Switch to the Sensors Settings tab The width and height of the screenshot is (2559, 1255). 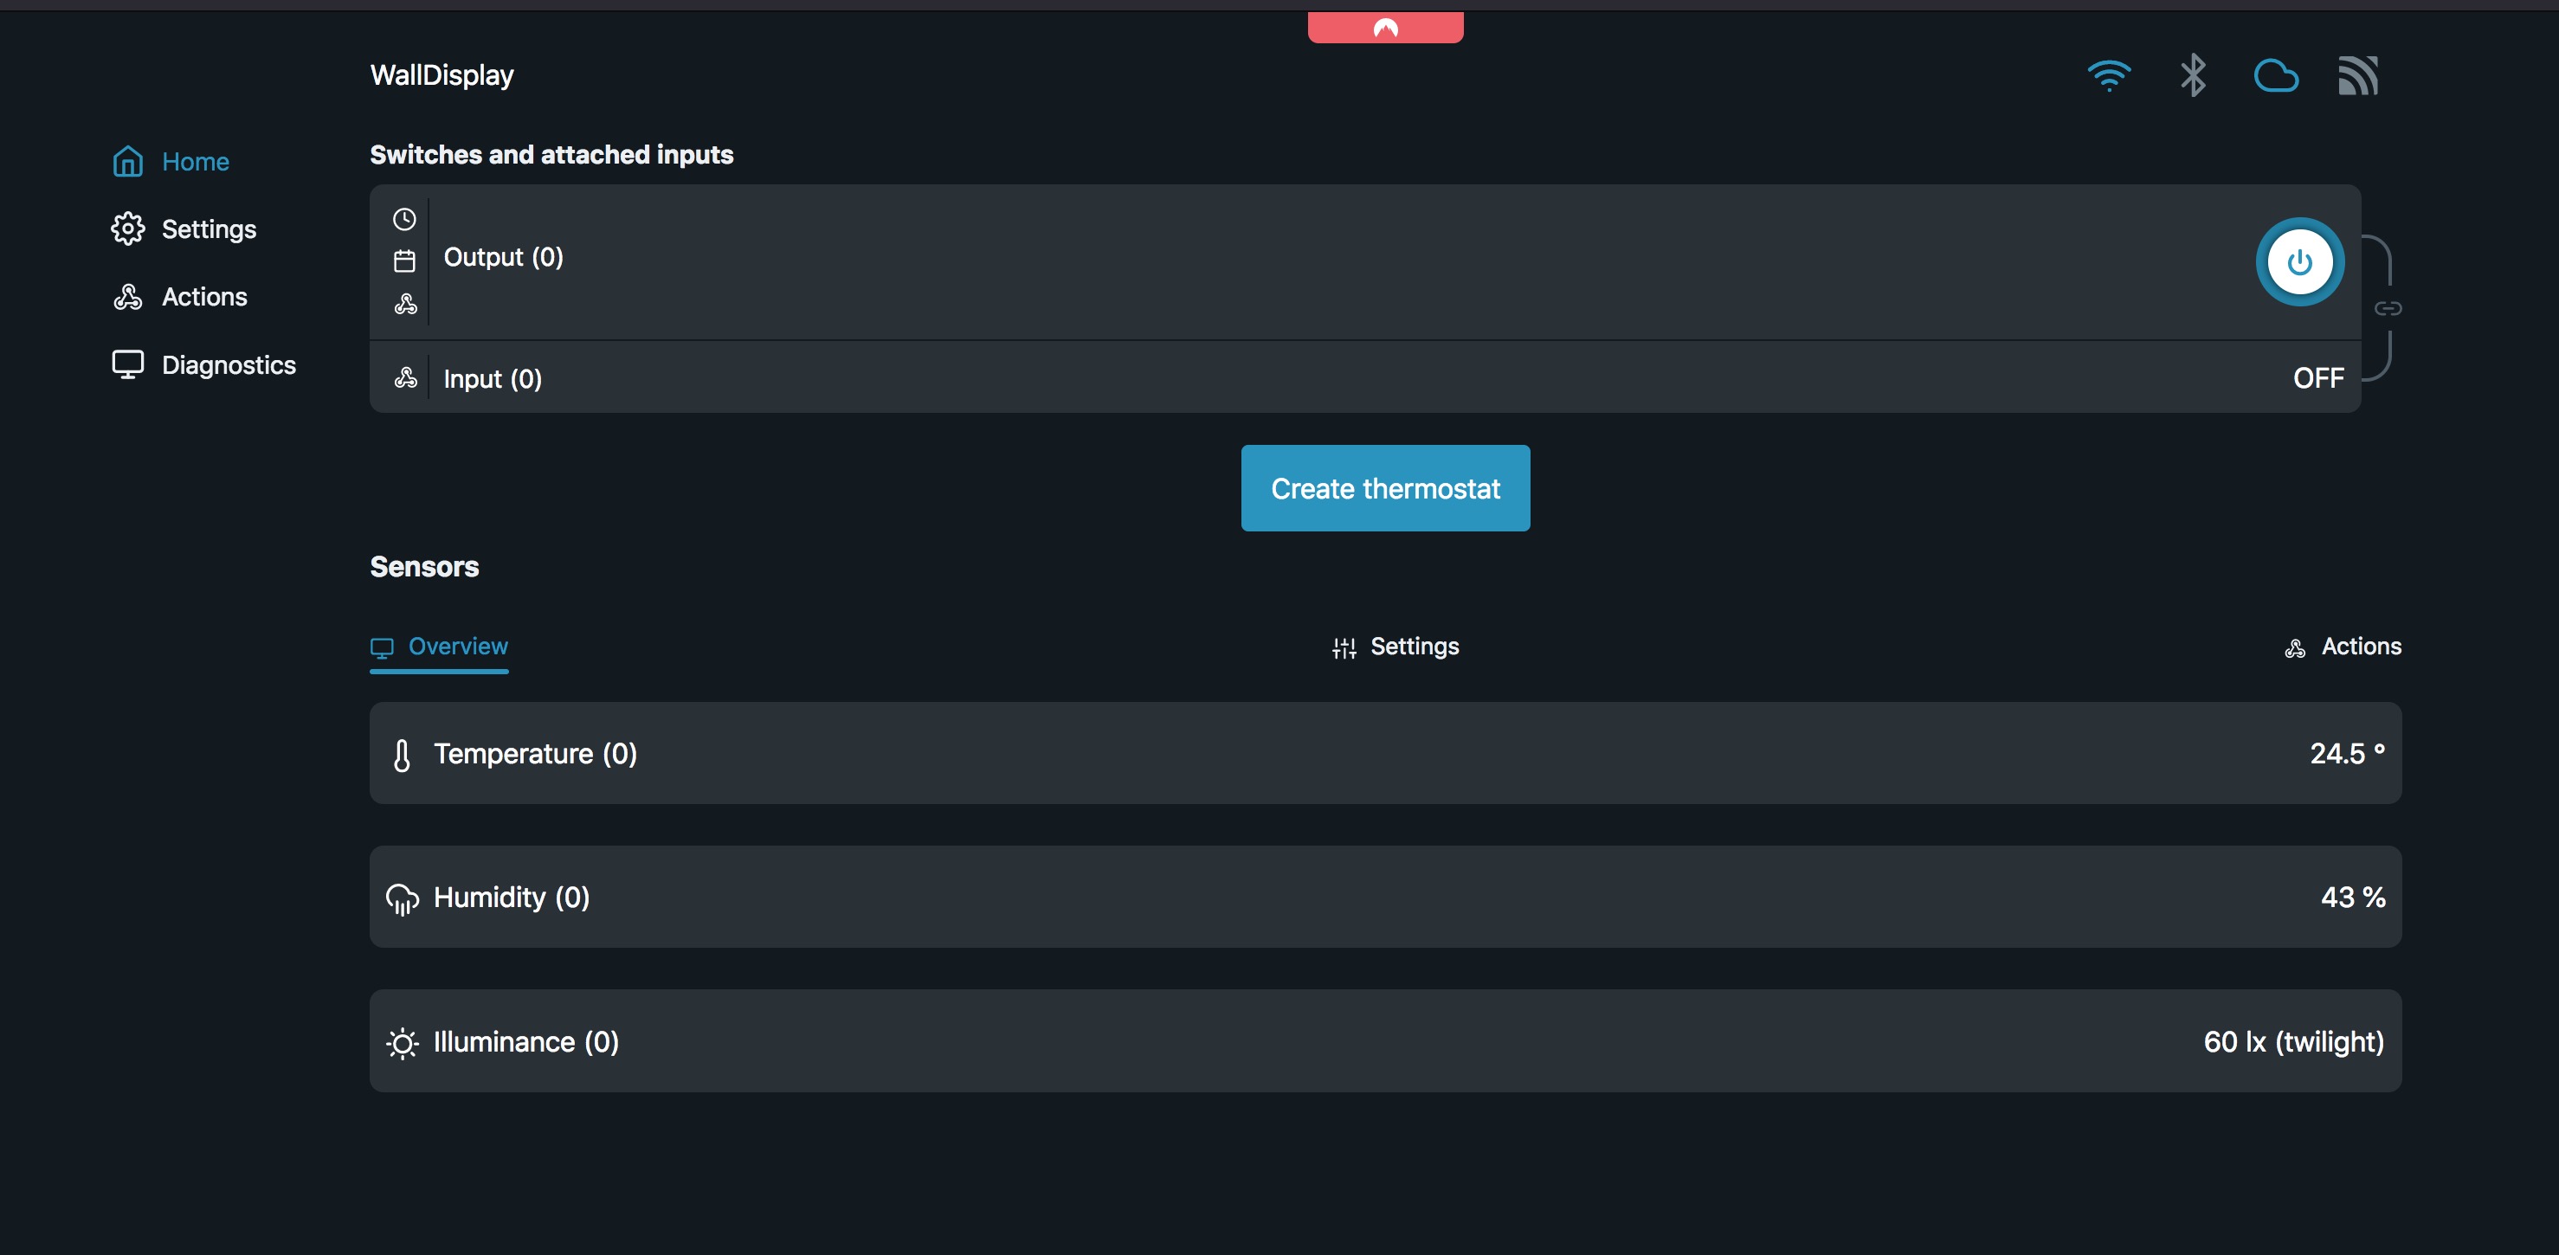[x=1396, y=647]
